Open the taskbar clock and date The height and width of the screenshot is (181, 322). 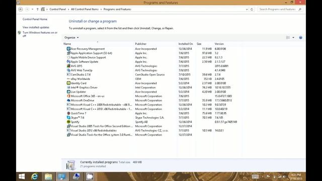(x=296, y=176)
